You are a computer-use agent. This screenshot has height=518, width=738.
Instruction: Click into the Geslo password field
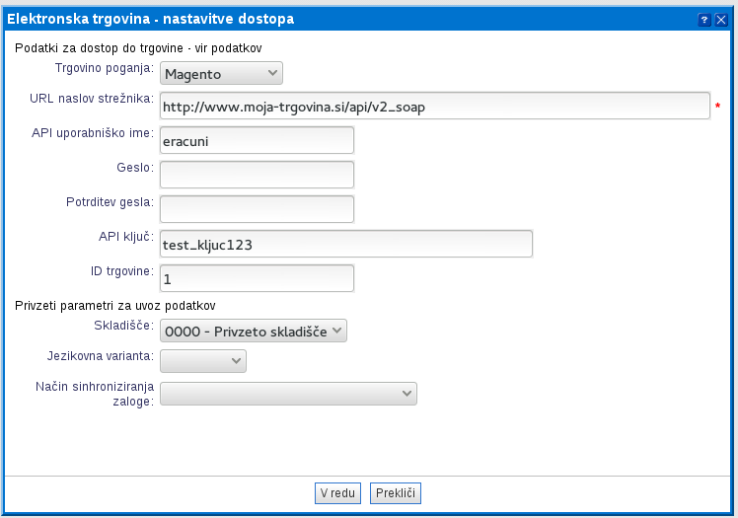(257, 175)
